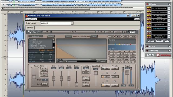
Task: Open effect slot number 7 editor
Action: [169, 33]
